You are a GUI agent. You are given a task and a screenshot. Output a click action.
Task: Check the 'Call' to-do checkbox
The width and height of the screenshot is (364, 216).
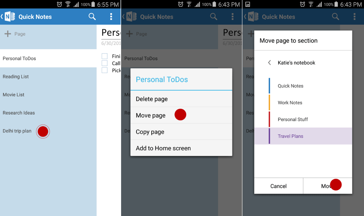pos(105,63)
